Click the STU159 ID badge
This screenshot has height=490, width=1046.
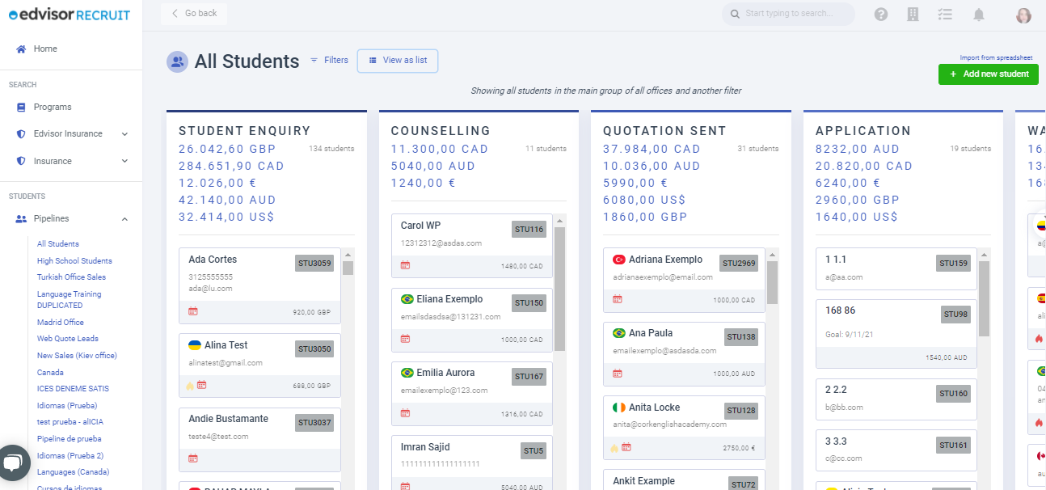pyautogui.click(x=954, y=264)
